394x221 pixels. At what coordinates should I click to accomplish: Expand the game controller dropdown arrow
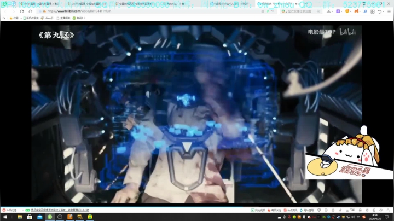tap(360, 11)
